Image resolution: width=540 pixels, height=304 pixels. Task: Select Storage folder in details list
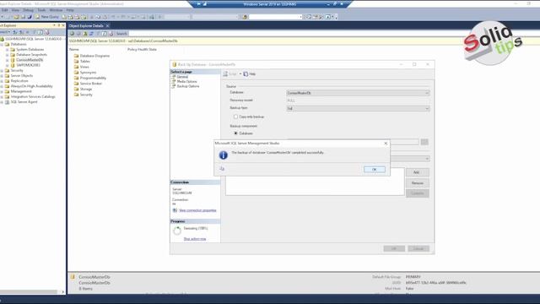pos(86,89)
